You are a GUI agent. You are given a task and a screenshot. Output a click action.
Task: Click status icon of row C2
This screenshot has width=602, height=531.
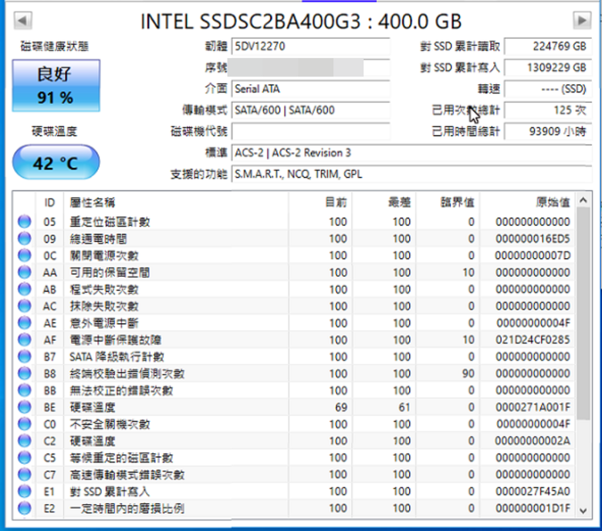pos(25,441)
